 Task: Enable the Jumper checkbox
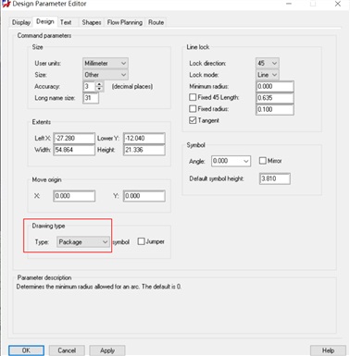coord(141,241)
